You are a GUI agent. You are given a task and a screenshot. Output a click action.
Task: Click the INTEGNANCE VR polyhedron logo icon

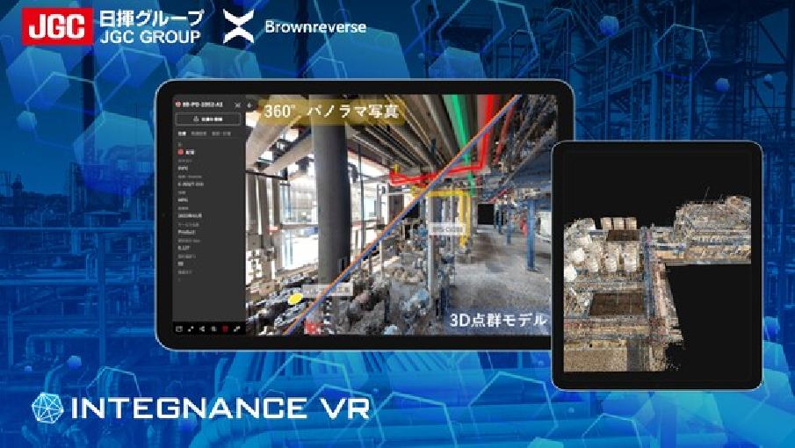pyautogui.click(x=47, y=408)
